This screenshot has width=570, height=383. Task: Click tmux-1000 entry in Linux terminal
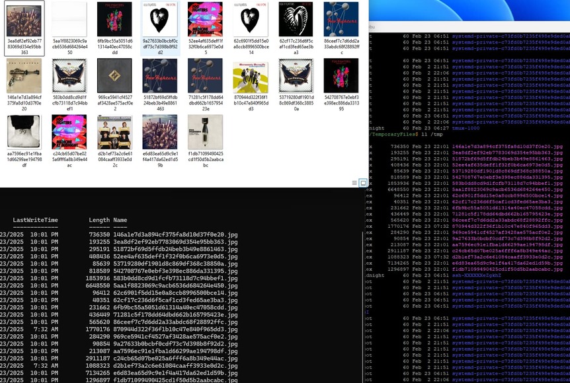click(466, 128)
